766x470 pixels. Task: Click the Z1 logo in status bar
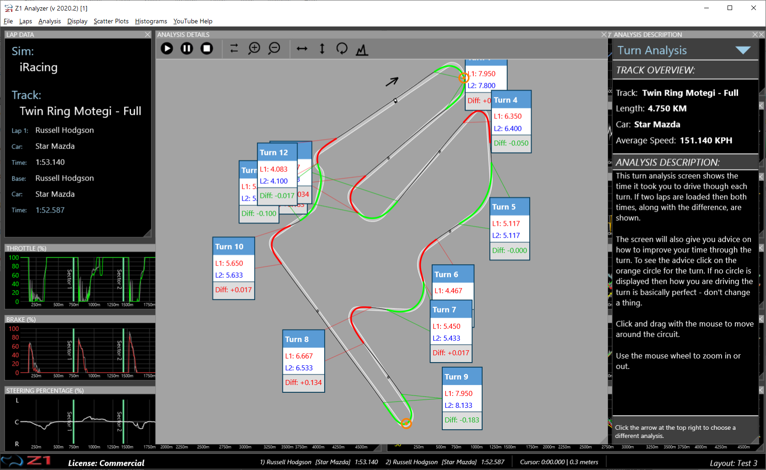point(26,462)
